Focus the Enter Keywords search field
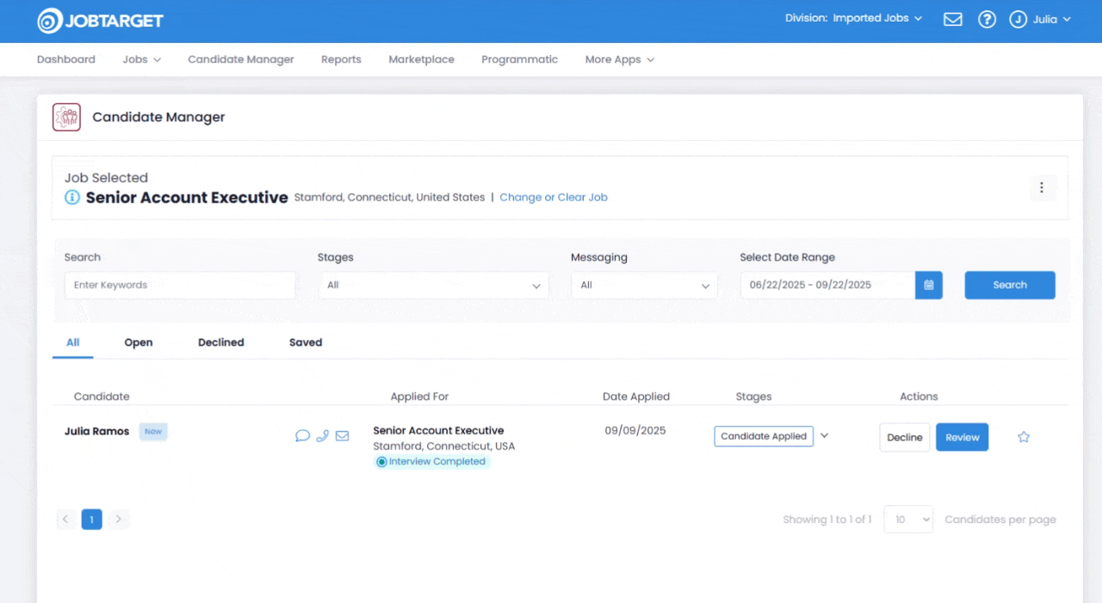 coord(180,286)
